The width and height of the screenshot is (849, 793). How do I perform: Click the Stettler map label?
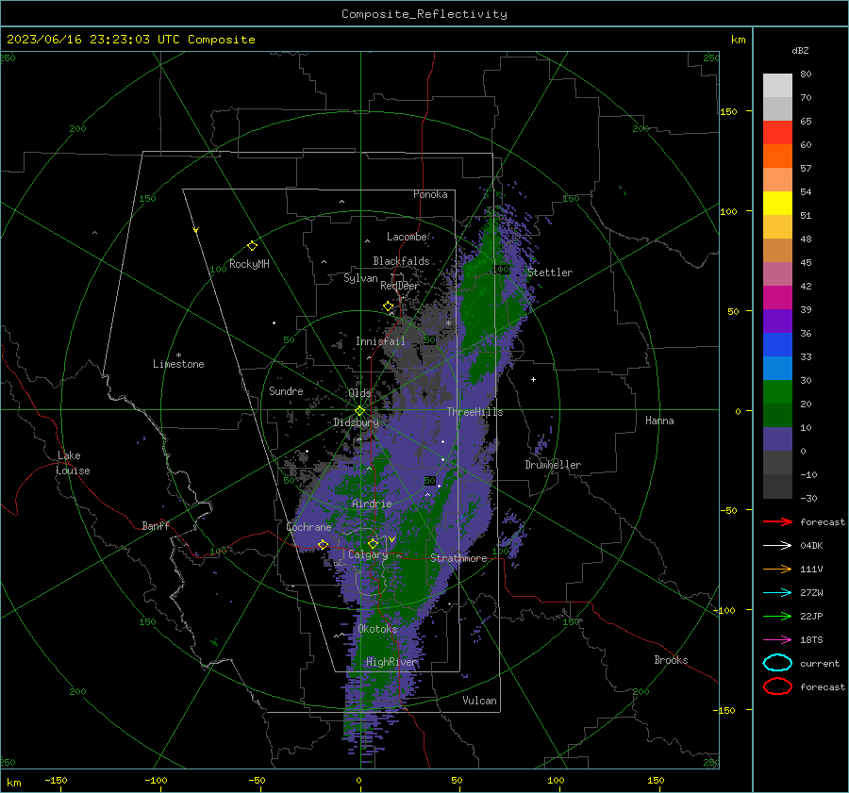(550, 273)
